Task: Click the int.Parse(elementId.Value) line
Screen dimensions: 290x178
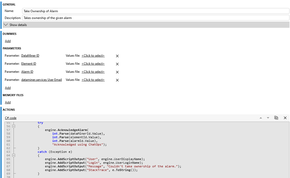Action: [77, 137]
